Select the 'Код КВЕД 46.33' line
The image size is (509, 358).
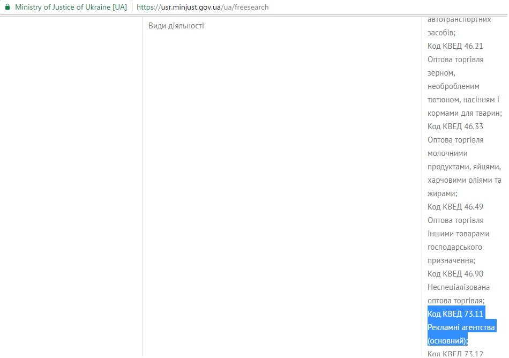[455, 126]
